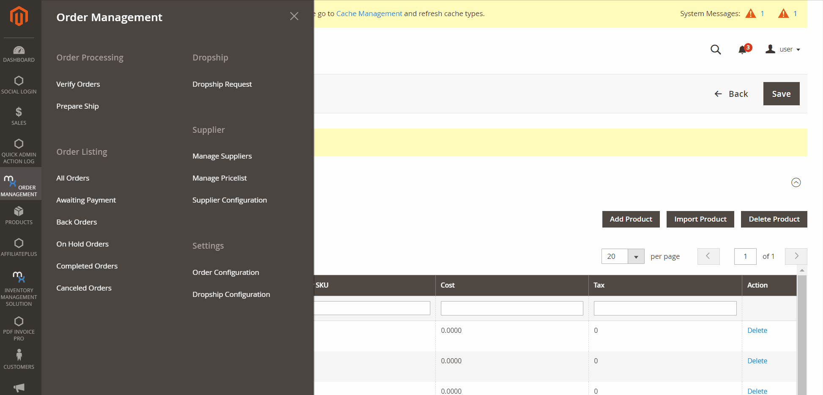This screenshot has width=823, height=395.
Task: Focus the Cost filter input field
Action: click(512, 308)
